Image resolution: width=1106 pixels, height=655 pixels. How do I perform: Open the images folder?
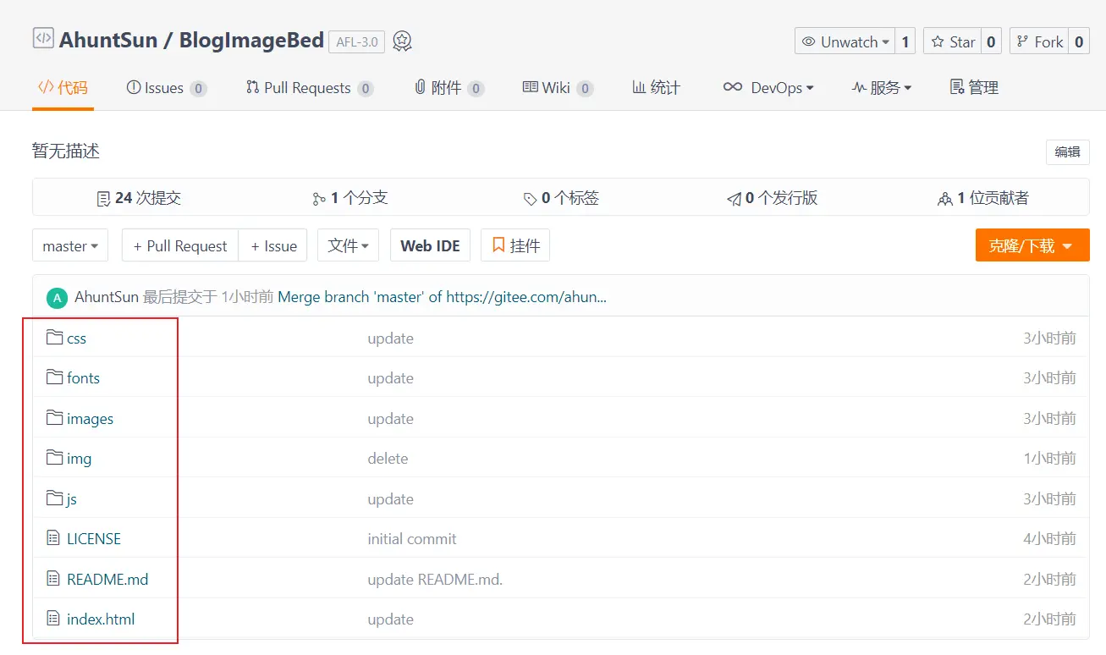91,419
